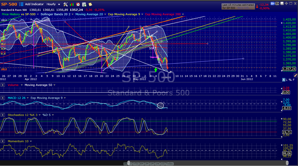The image size is (298, 166).
Task: Click the 50RT text annotation on chart
Action: click(x=153, y=48)
